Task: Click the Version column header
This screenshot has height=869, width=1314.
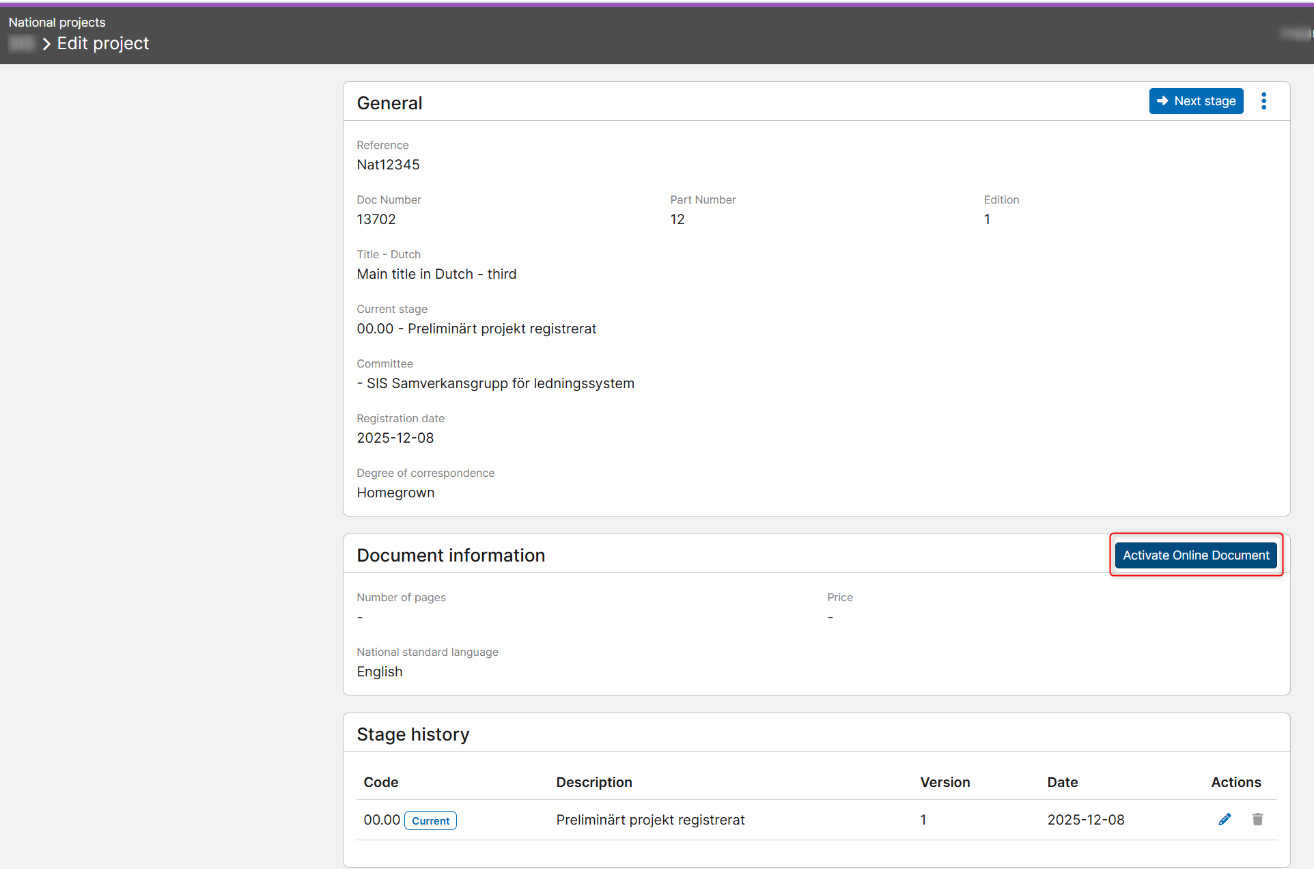Action: pos(945,782)
